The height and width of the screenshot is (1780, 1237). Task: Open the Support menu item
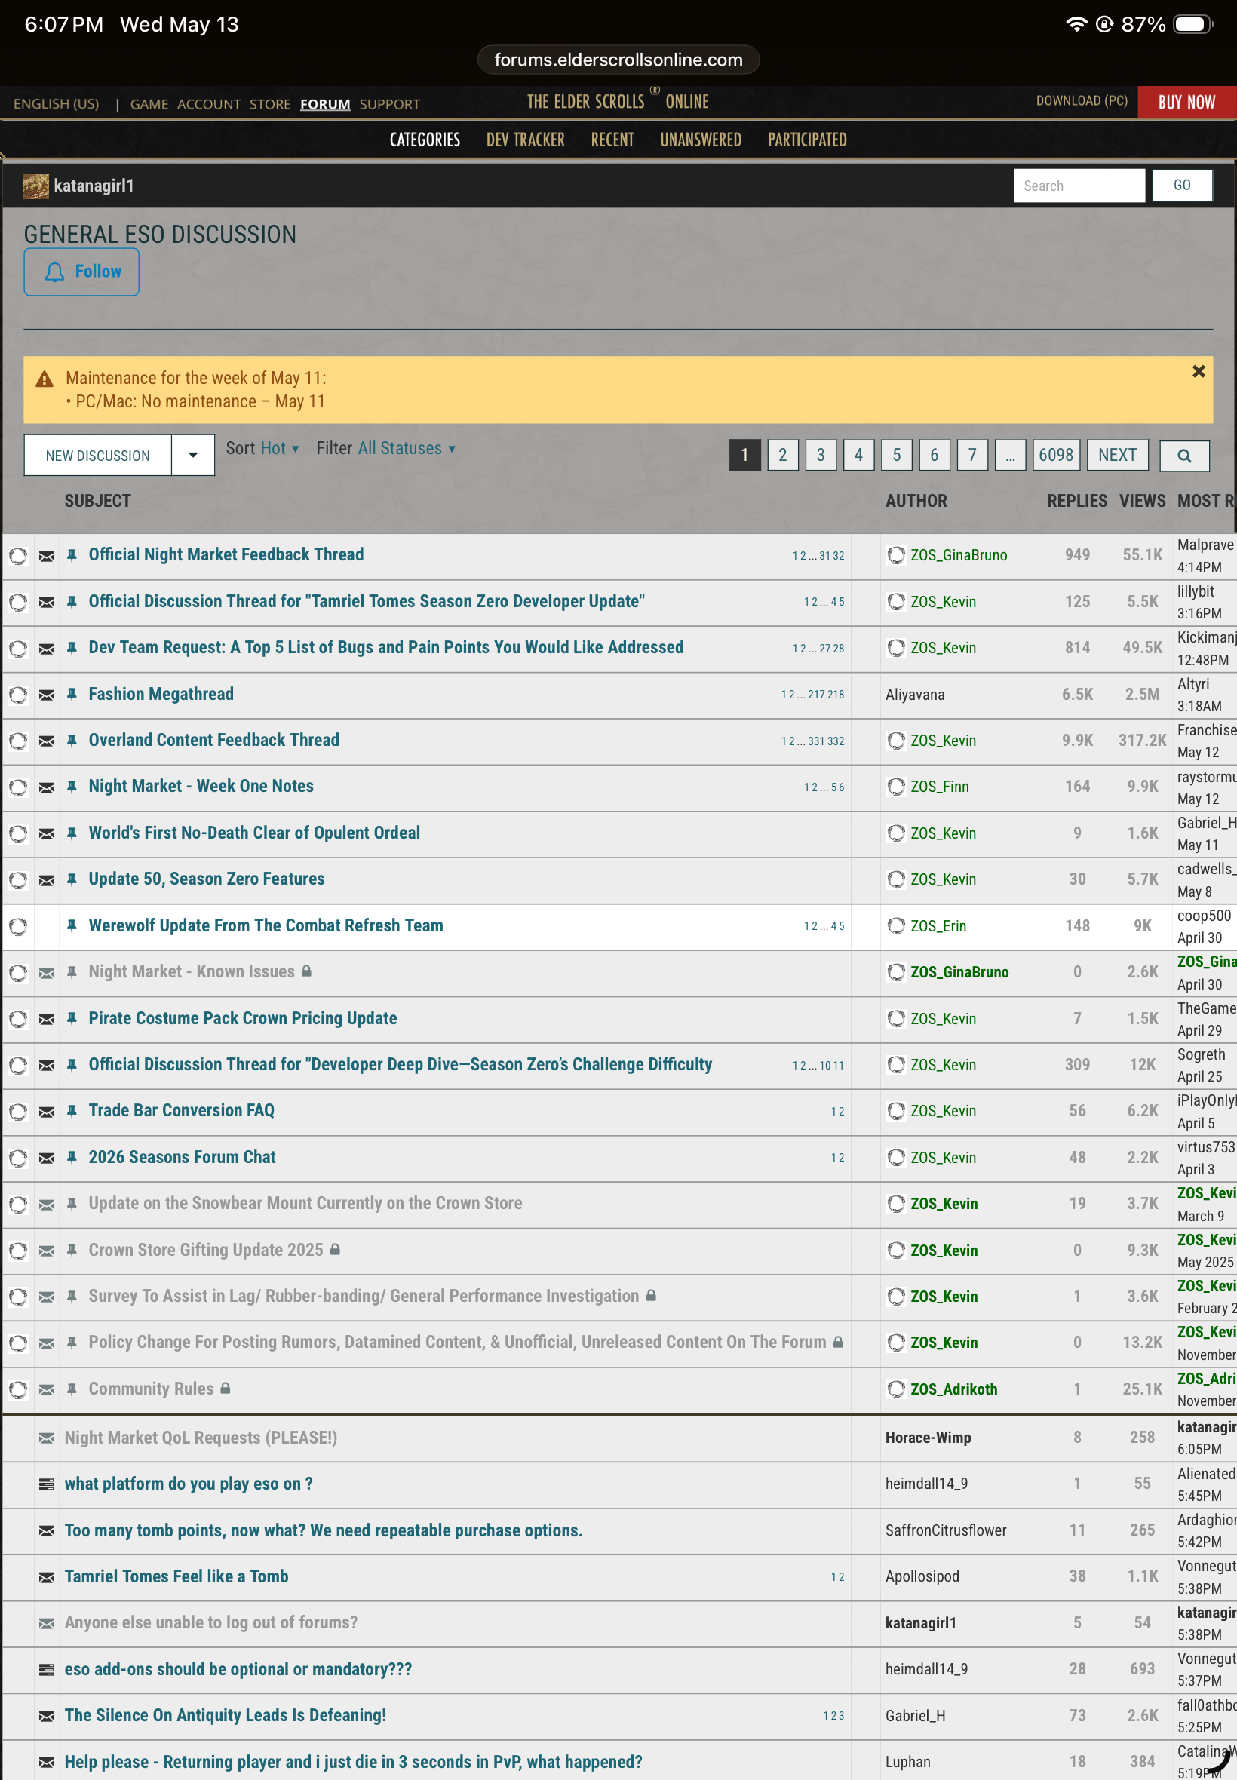pos(389,104)
